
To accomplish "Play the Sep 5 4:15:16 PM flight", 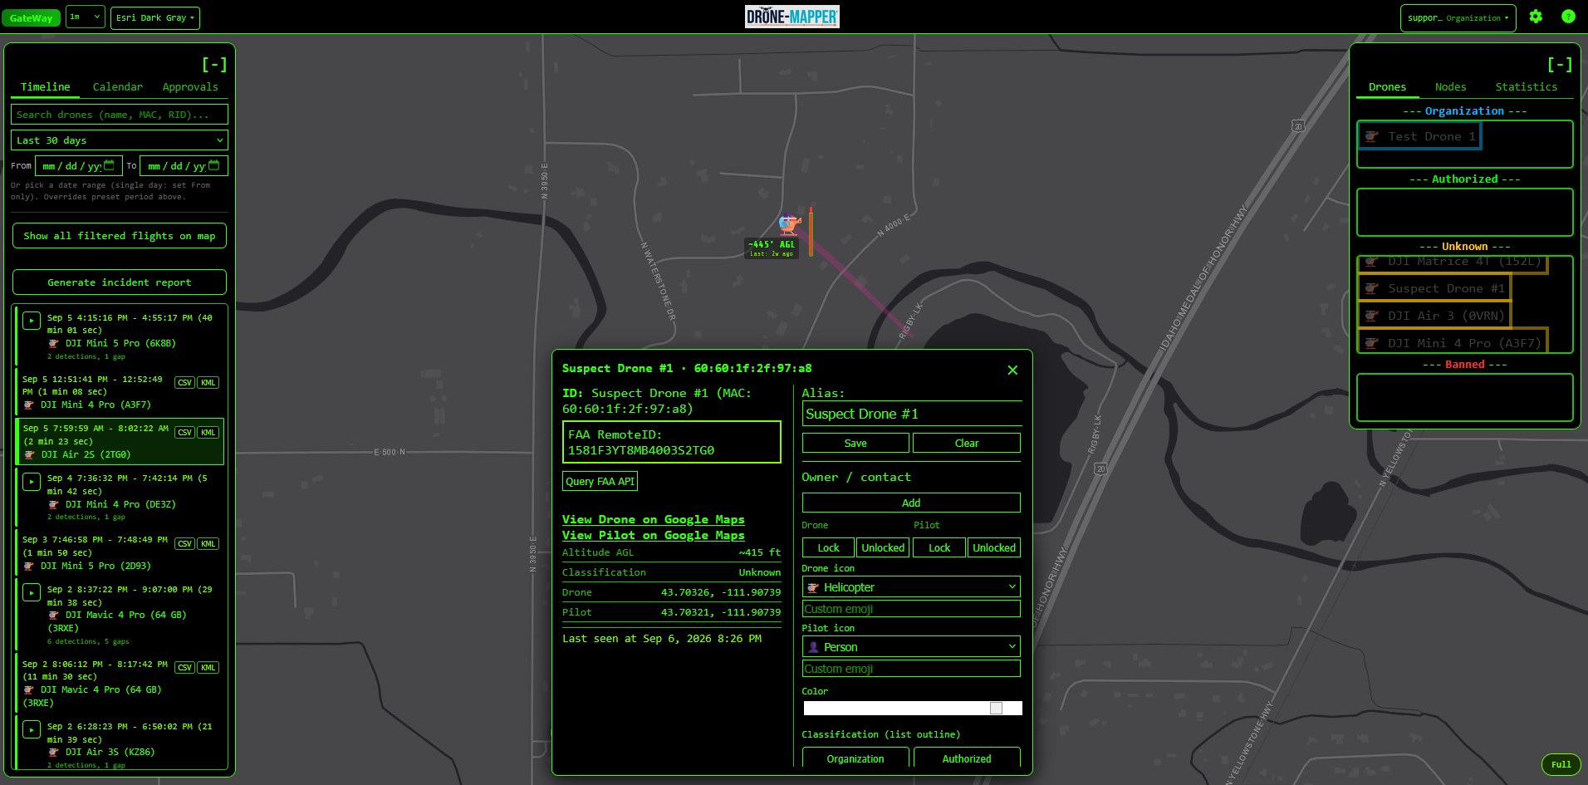I will [32, 321].
